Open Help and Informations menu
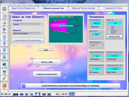 pos(49,5)
